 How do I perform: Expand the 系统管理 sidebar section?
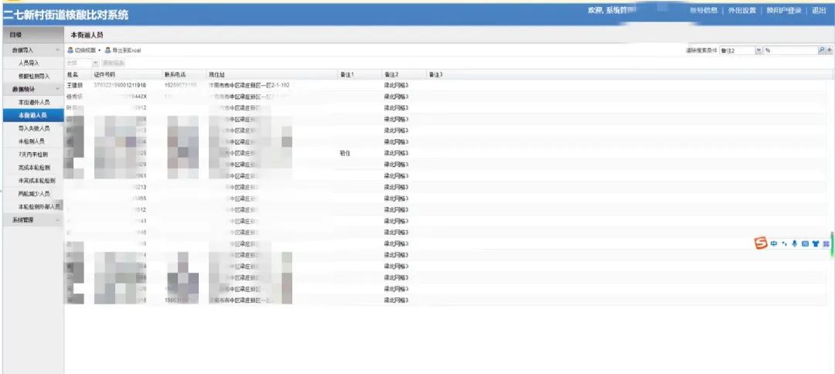pyautogui.click(x=56, y=220)
